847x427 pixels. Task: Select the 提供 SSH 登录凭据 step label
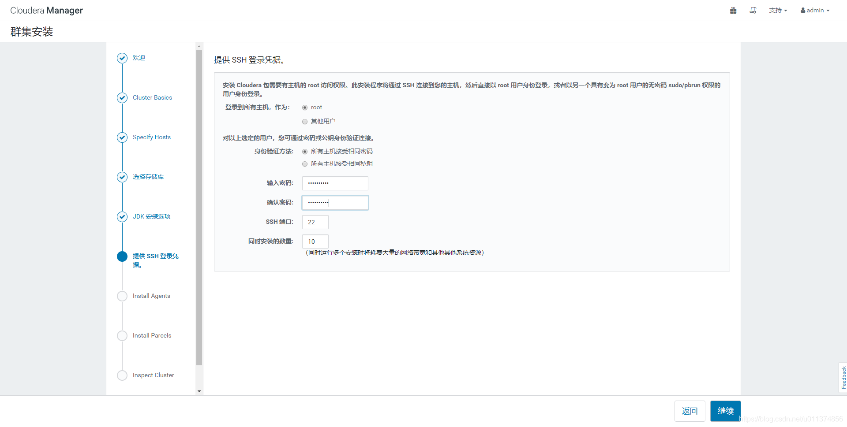click(156, 260)
